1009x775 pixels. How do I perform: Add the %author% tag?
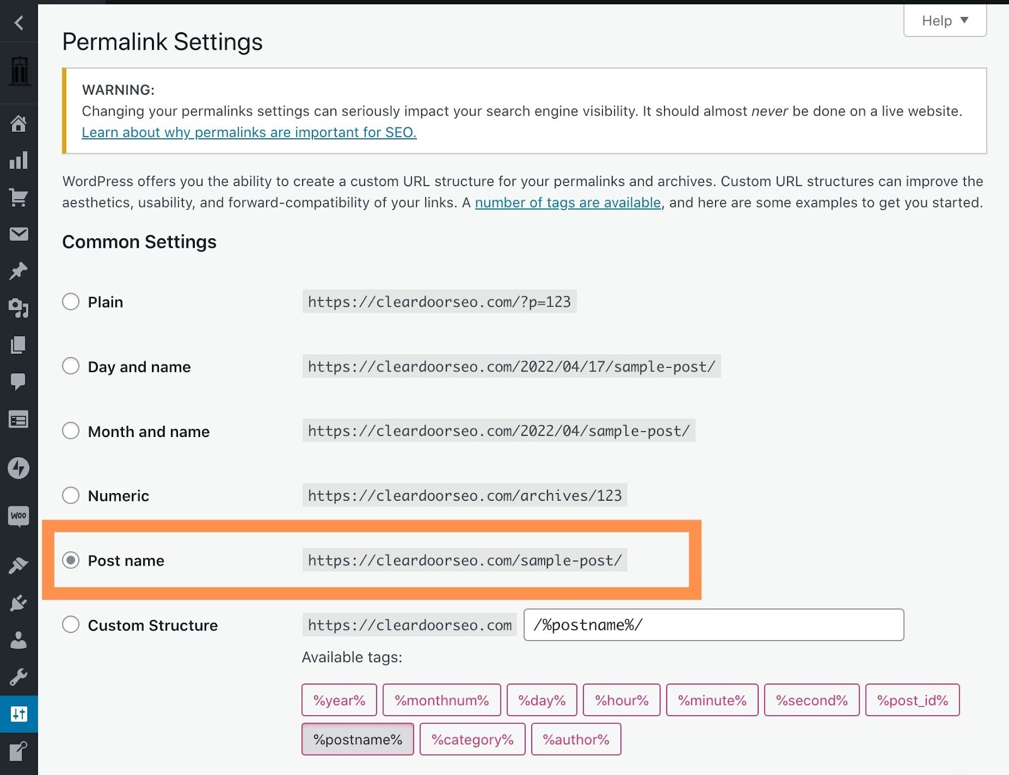click(x=576, y=739)
